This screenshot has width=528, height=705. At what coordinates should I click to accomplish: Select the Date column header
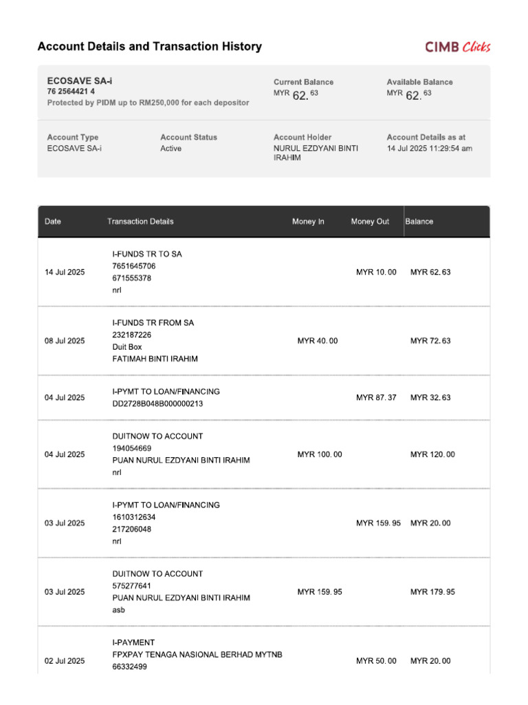click(52, 221)
